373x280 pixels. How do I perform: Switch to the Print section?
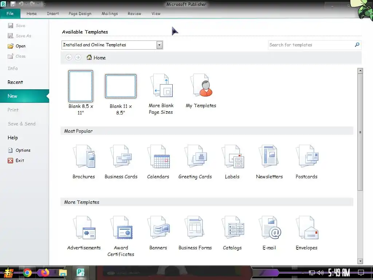coord(13,110)
